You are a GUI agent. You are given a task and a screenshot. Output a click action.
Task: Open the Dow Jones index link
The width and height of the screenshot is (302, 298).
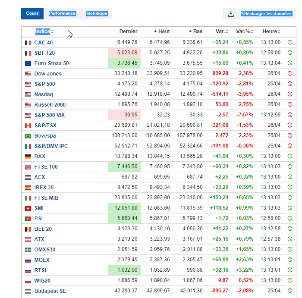click(x=48, y=74)
